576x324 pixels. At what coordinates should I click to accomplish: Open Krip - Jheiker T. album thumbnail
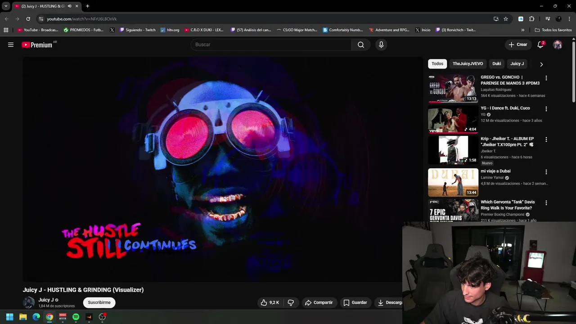coord(453,150)
